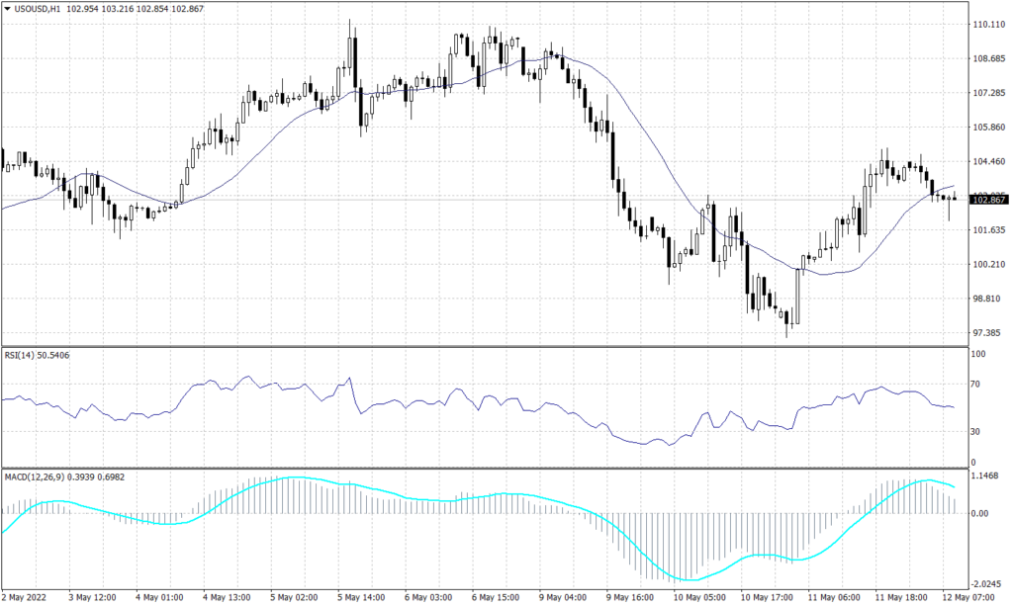Click the 97.385 price scale label
The width and height of the screenshot is (1013, 606).
986,332
